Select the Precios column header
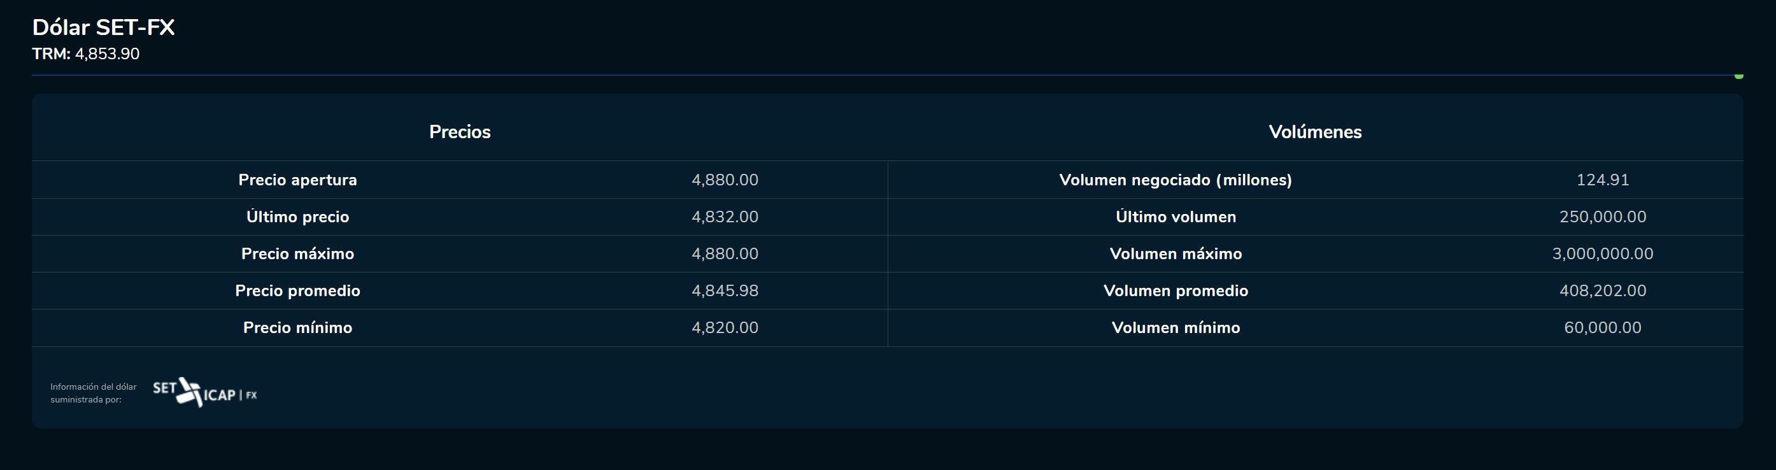The height and width of the screenshot is (470, 1776). (459, 132)
